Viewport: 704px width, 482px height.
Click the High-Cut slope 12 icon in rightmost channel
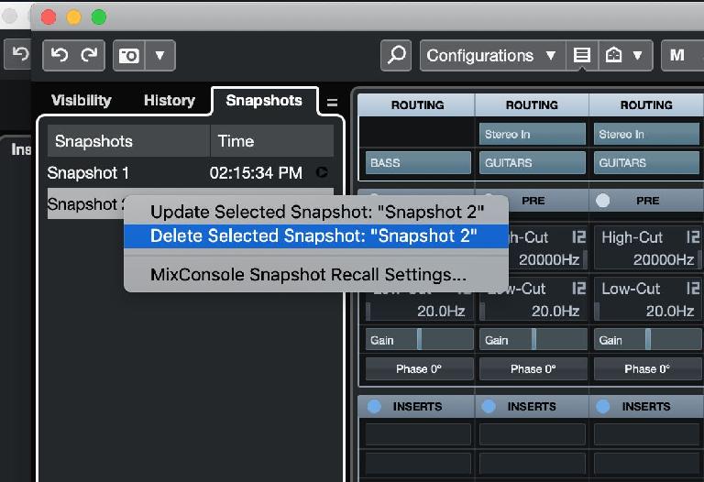point(693,237)
